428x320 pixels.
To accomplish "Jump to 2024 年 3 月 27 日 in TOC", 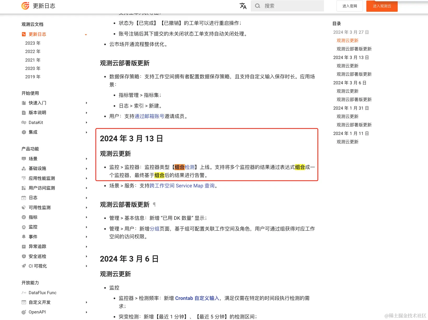I will click(351, 32).
